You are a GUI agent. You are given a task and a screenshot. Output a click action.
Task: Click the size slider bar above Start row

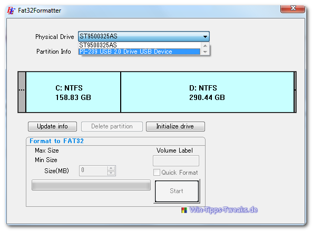91,185
